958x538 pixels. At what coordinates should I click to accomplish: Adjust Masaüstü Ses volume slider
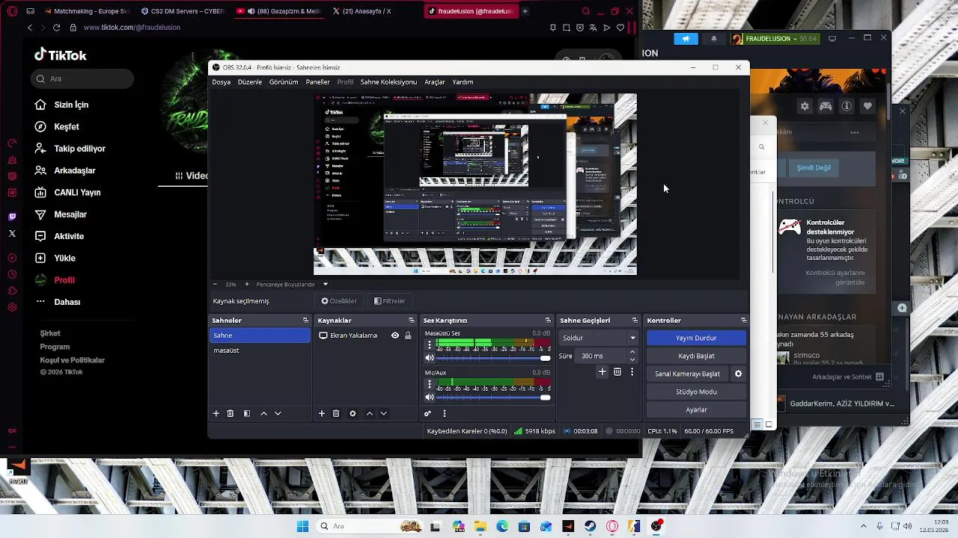(x=494, y=358)
